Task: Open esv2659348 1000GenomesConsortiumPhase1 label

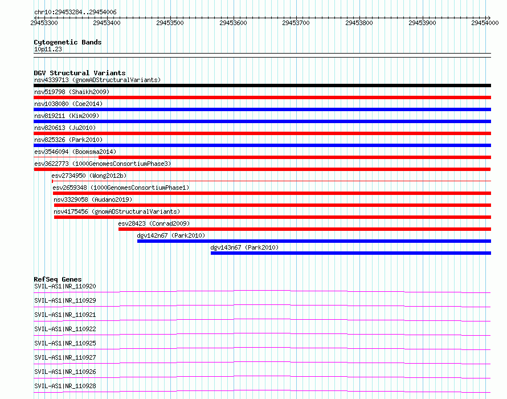Action: click(121, 188)
